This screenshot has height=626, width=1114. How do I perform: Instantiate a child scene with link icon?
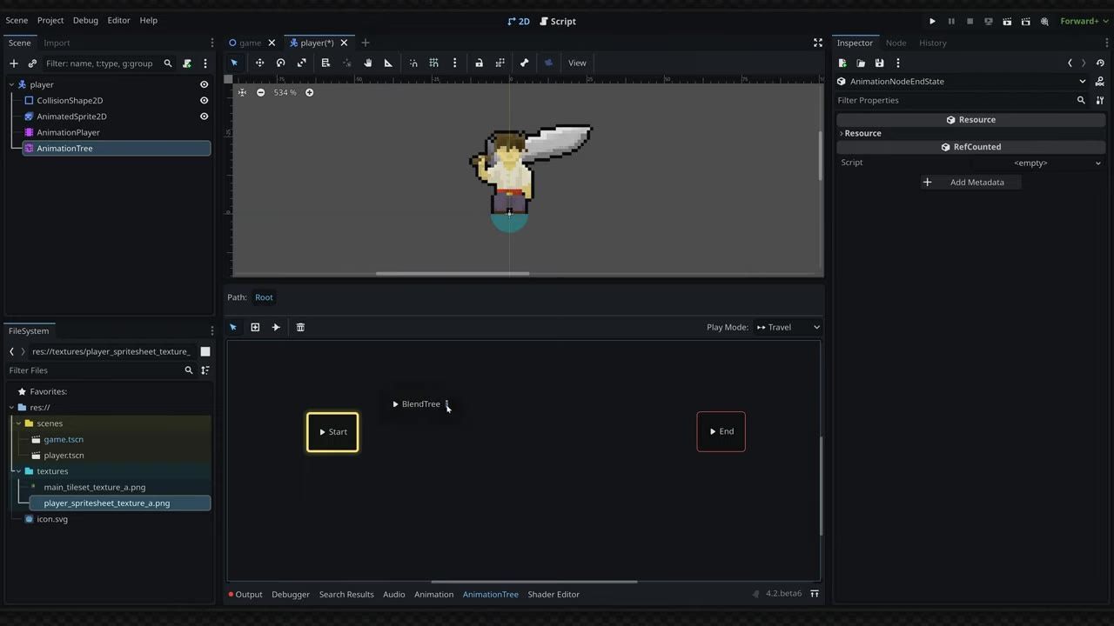click(32, 63)
